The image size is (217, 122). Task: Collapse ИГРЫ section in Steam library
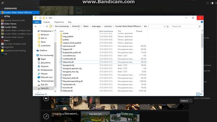[x=2, y=16]
